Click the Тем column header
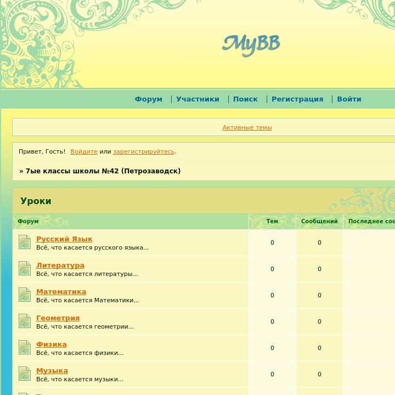 click(x=272, y=221)
